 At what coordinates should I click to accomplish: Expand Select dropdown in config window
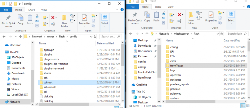click(104, 26)
